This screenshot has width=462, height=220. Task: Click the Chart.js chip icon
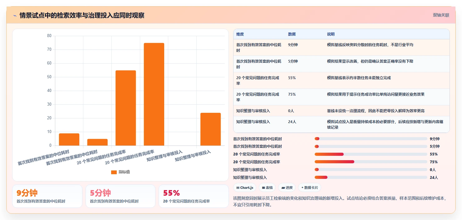[238, 188]
